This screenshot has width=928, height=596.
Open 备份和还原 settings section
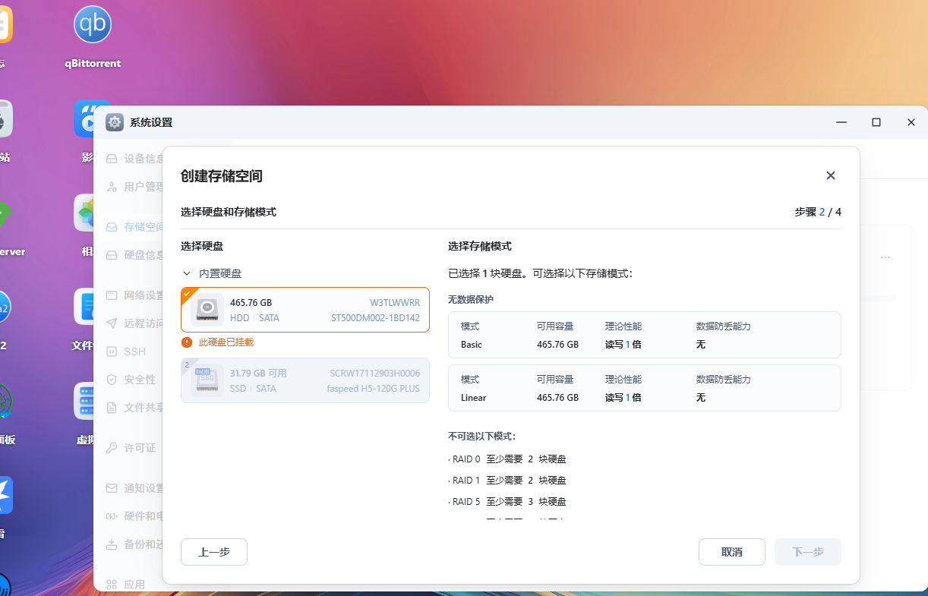137,544
